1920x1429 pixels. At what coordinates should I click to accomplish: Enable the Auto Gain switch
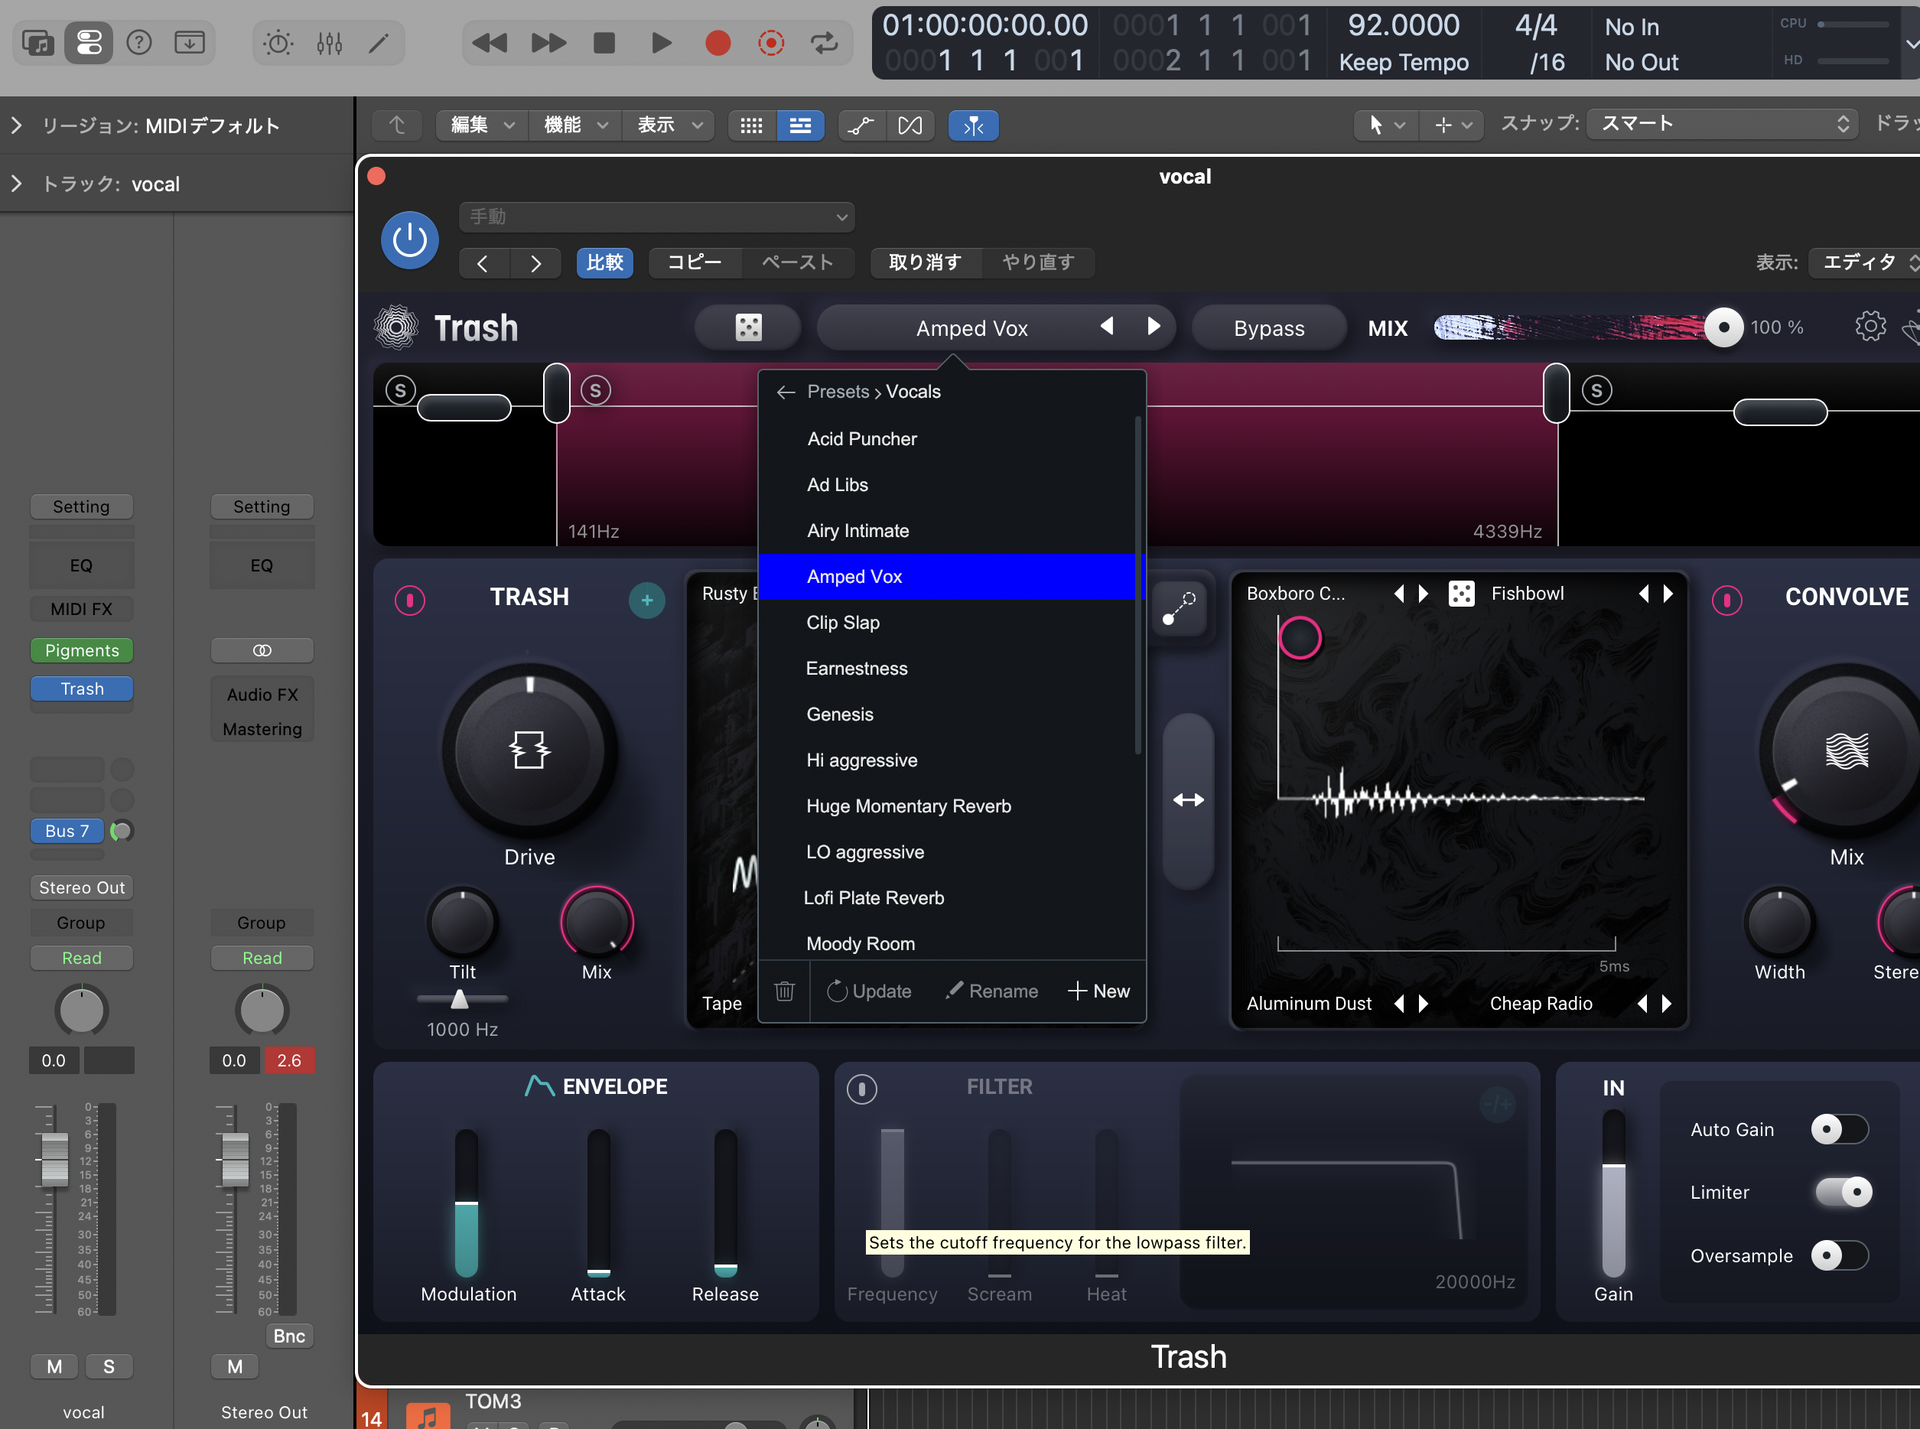pyautogui.click(x=1840, y=1130)
